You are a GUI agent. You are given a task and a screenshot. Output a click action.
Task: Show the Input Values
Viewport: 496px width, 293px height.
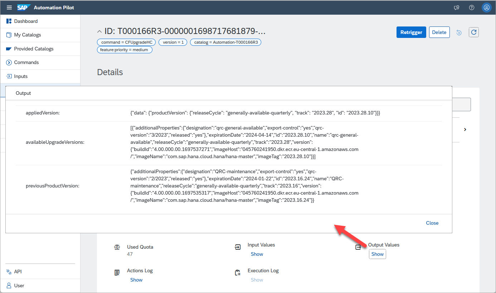(257, 254)
